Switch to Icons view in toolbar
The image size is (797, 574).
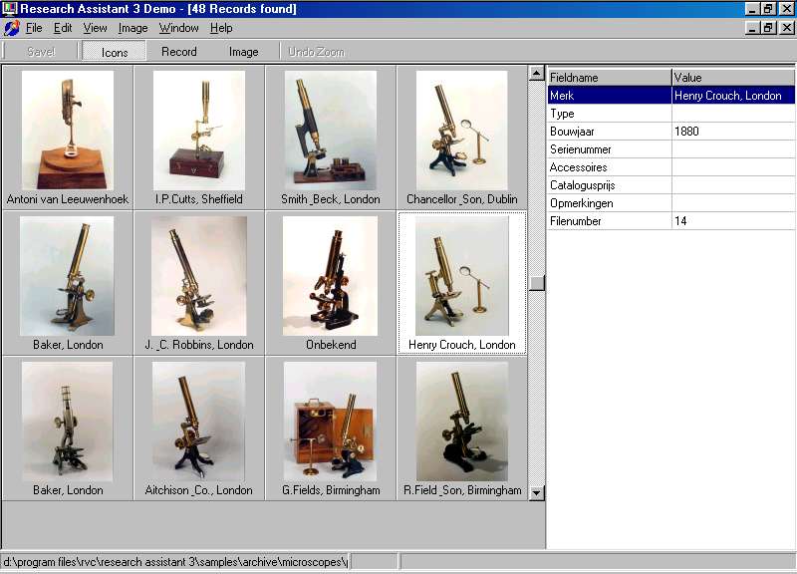pyautogui.click(x=115, y=52)
